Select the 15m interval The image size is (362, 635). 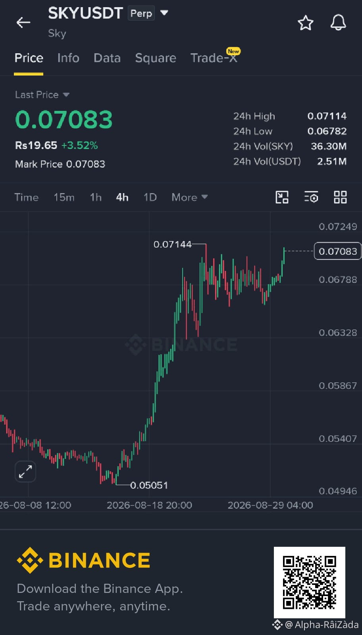point(64,197)
